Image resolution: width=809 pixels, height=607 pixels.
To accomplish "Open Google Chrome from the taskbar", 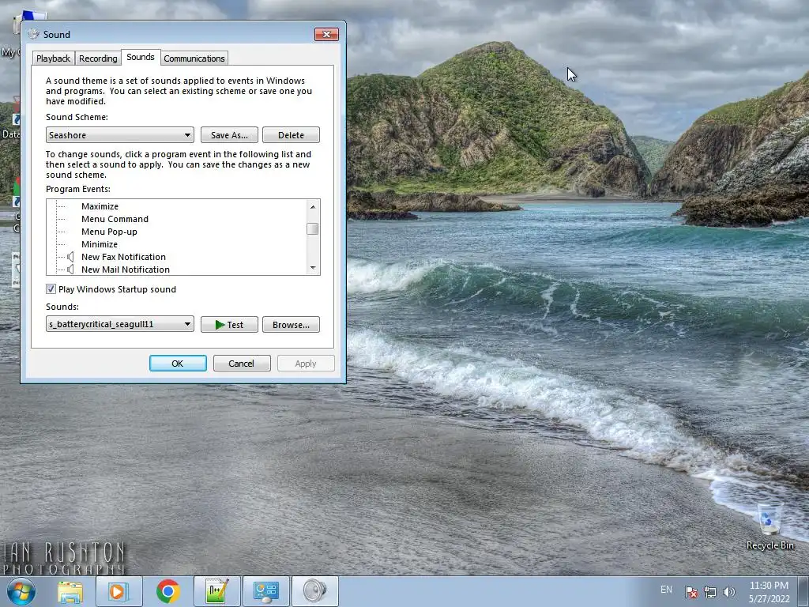I will (167, 591).
